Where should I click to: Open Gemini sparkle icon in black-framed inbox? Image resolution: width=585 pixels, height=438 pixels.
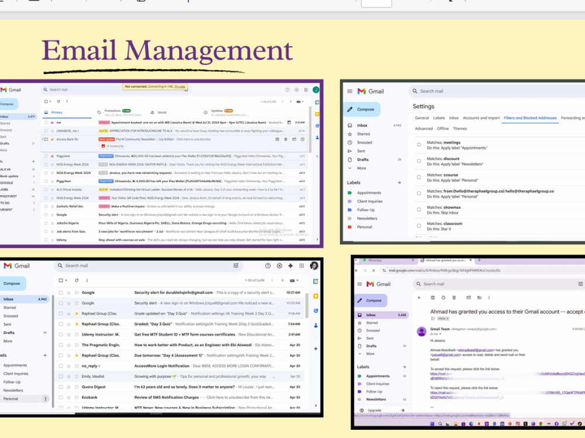[x=290, y=266]
